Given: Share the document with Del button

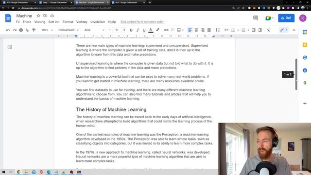Looking at the screenshot, I should coord(286,18).
